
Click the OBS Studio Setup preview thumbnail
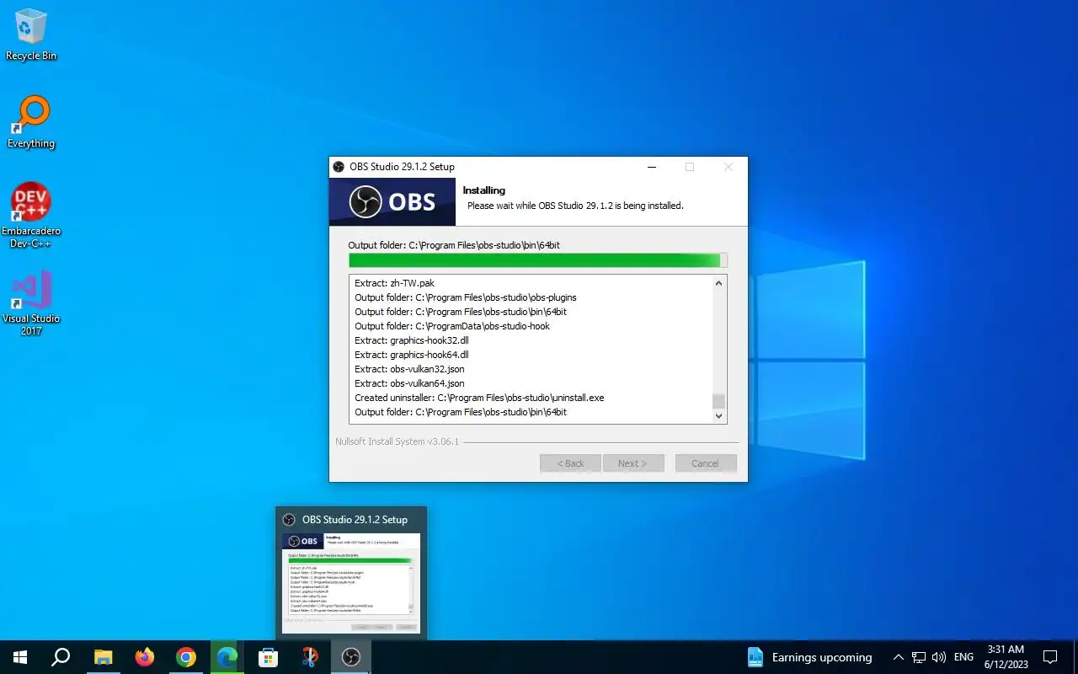pos(351,583)
